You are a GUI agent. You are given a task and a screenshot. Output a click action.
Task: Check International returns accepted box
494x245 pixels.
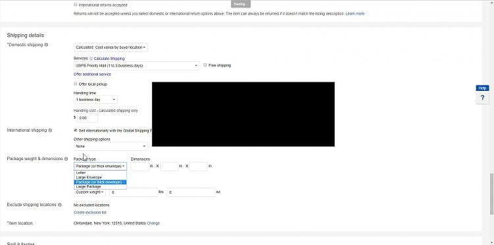pos(75,5)
